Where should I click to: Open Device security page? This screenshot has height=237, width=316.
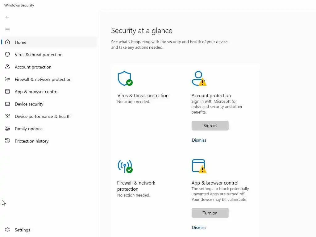pos(49,104)
